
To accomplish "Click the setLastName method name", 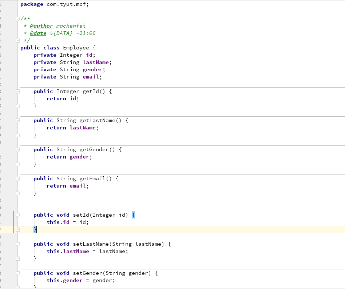I will coord(91,244).
